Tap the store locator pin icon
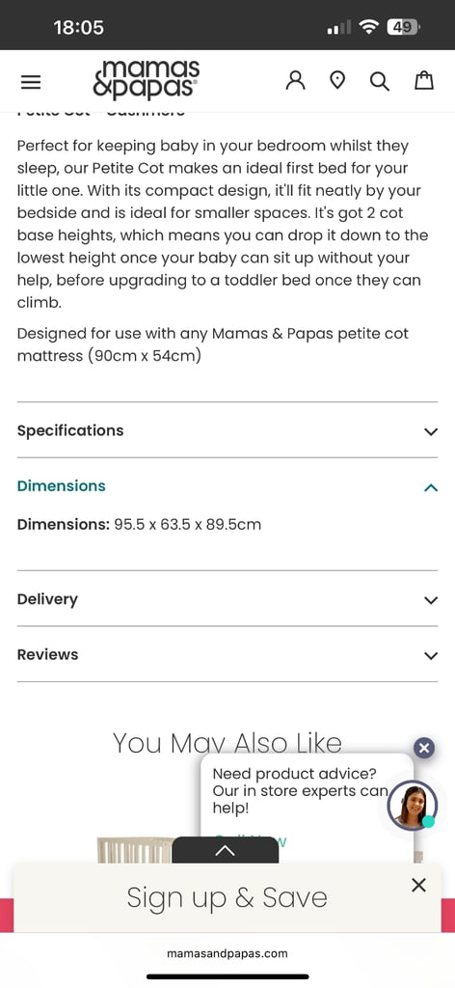The image size is (455, 988). coord(338,81)
